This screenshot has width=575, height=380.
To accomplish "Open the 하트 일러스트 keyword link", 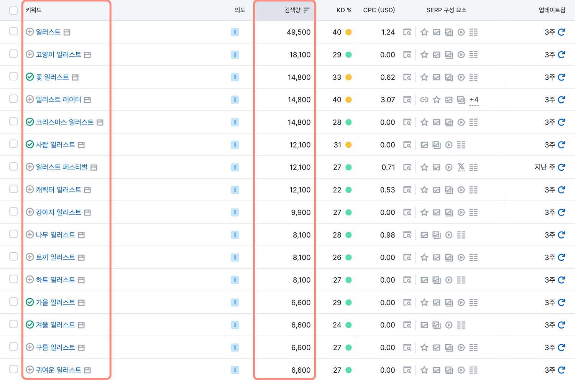I will (x=56, y=280).
